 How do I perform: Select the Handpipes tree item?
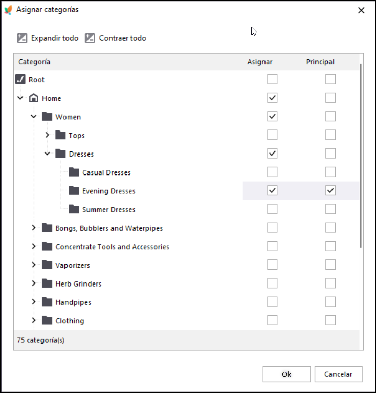pyautogui.click(x=73, y=302)
